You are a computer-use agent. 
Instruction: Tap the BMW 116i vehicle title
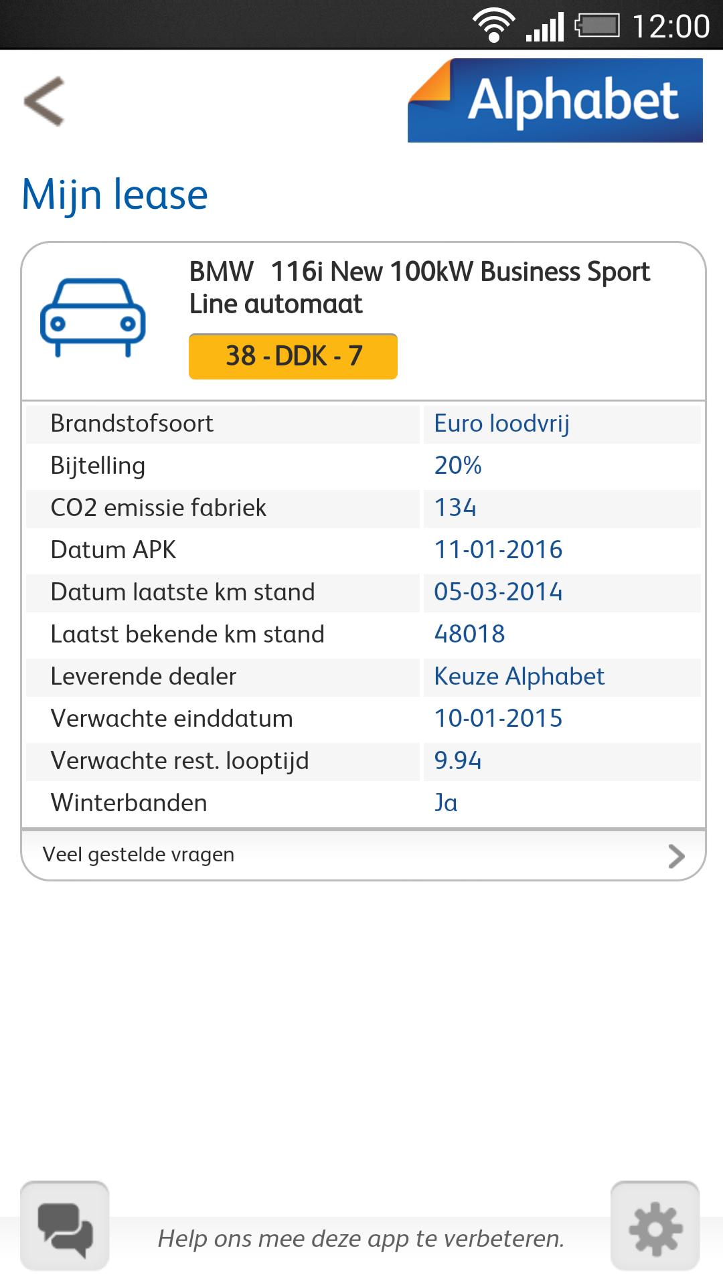click(419, 288)
